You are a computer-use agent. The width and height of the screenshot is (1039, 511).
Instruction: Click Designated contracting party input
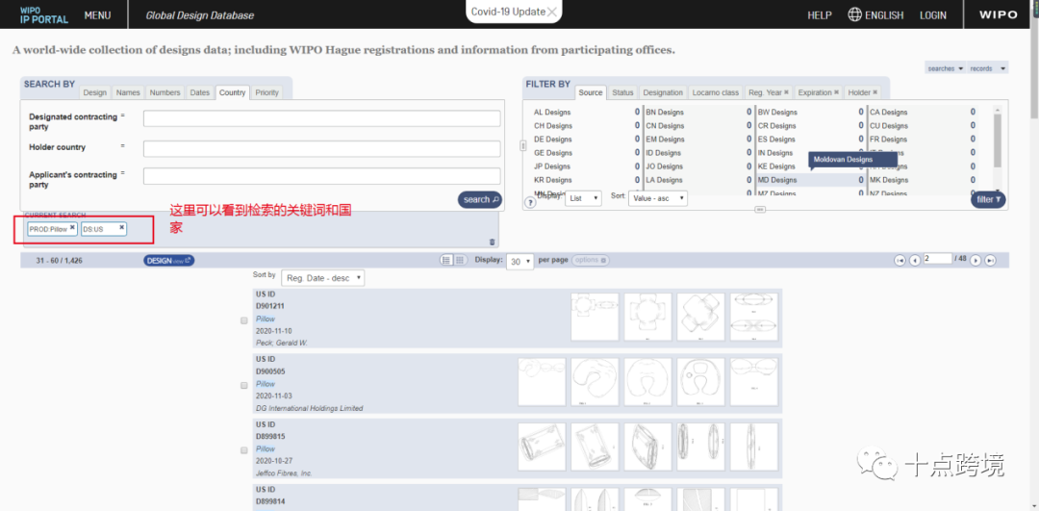[x=321, y=118]
